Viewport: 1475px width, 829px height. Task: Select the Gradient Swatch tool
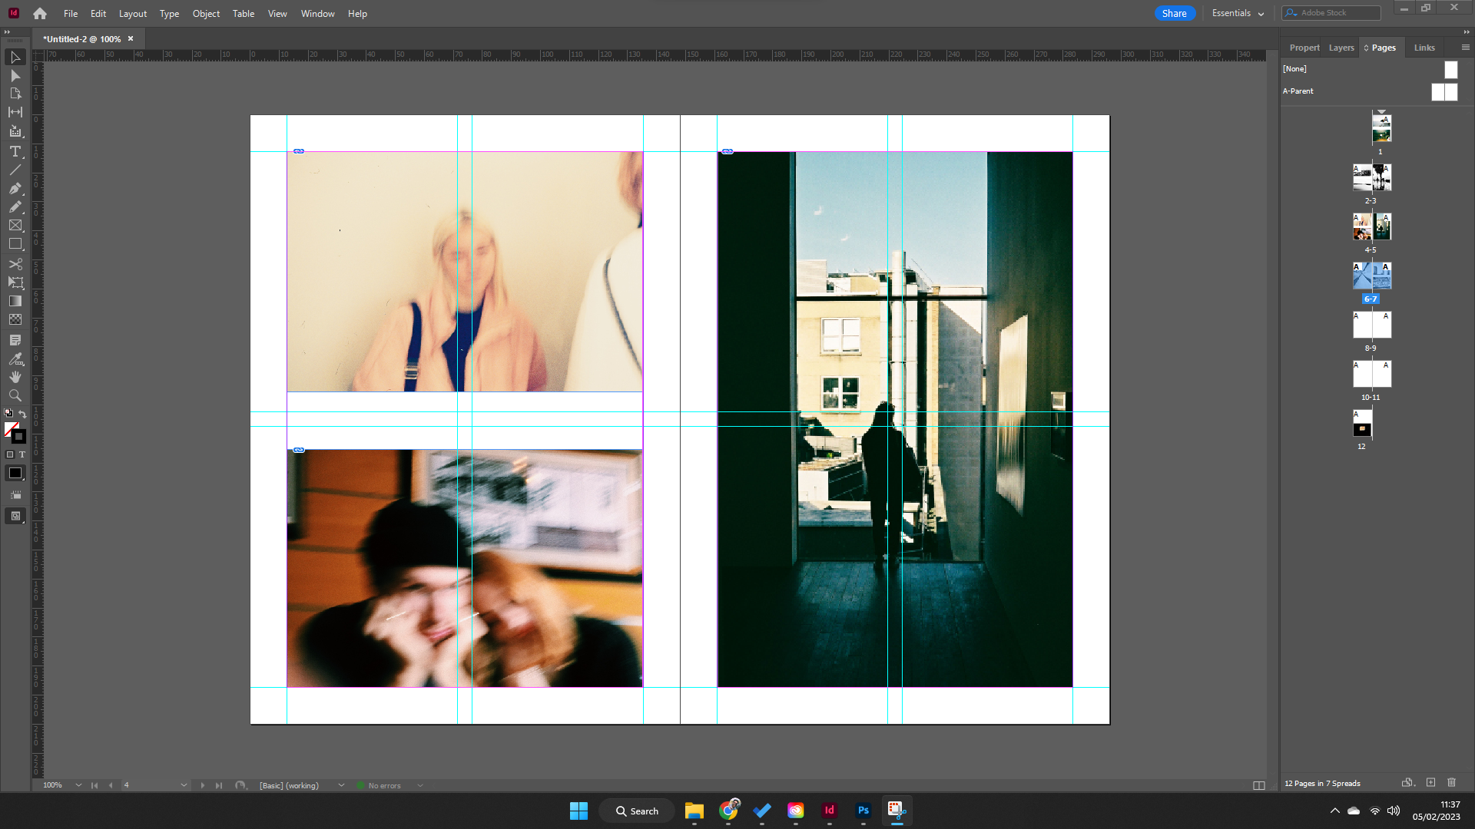(15, 300)
